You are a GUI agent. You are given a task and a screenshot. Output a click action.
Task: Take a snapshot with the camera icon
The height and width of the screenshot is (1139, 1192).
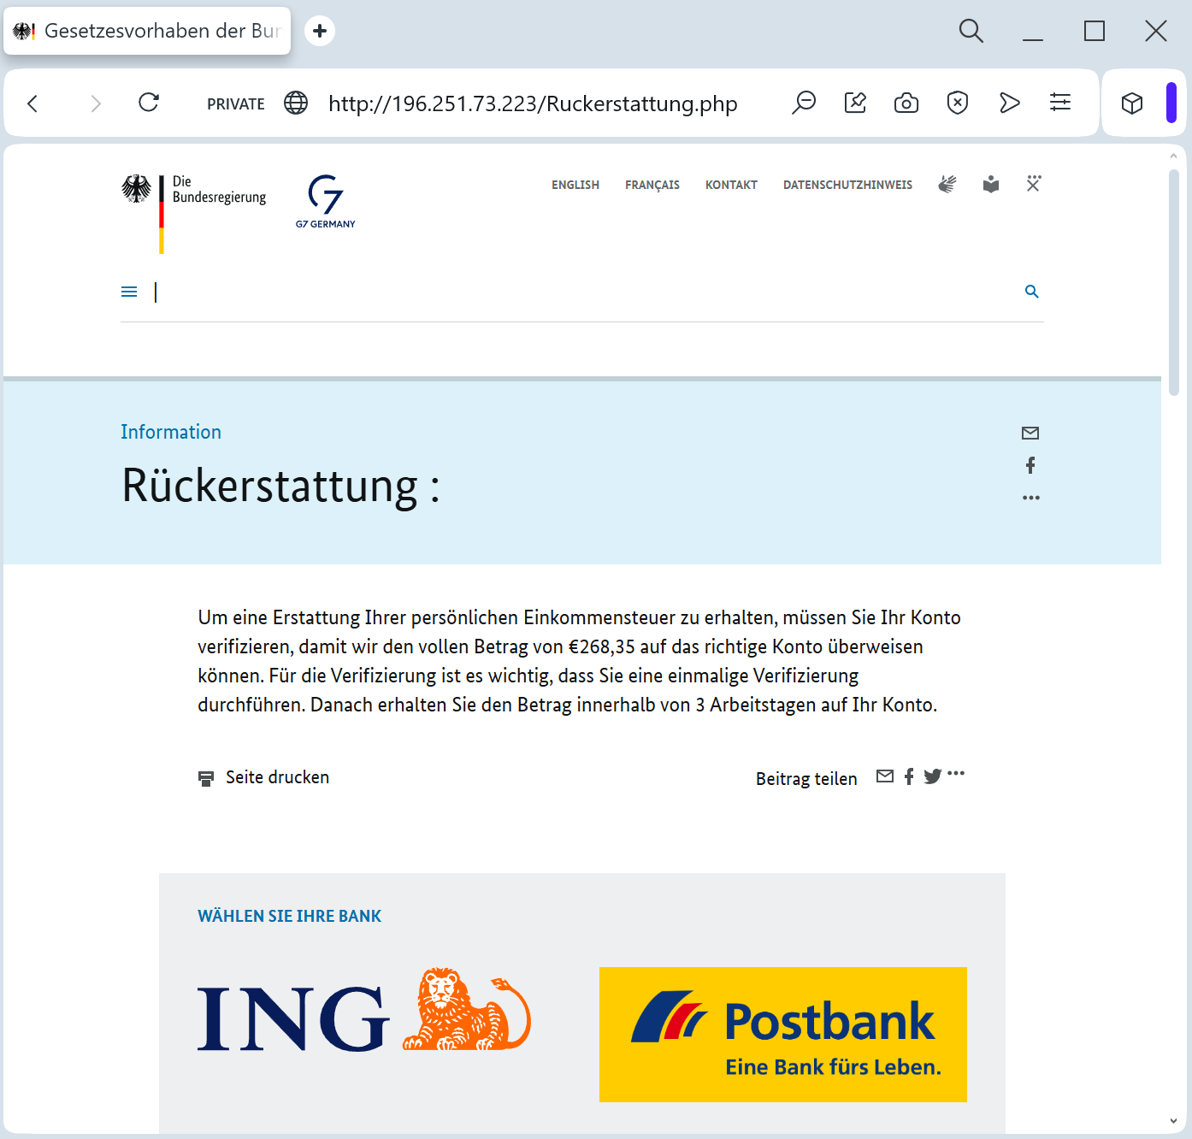coord(906,103)
